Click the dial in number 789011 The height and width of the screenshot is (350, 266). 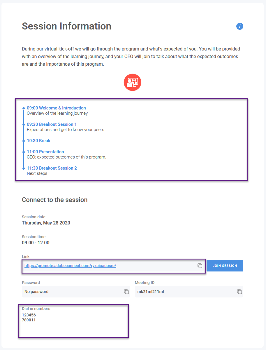point(29,320)
